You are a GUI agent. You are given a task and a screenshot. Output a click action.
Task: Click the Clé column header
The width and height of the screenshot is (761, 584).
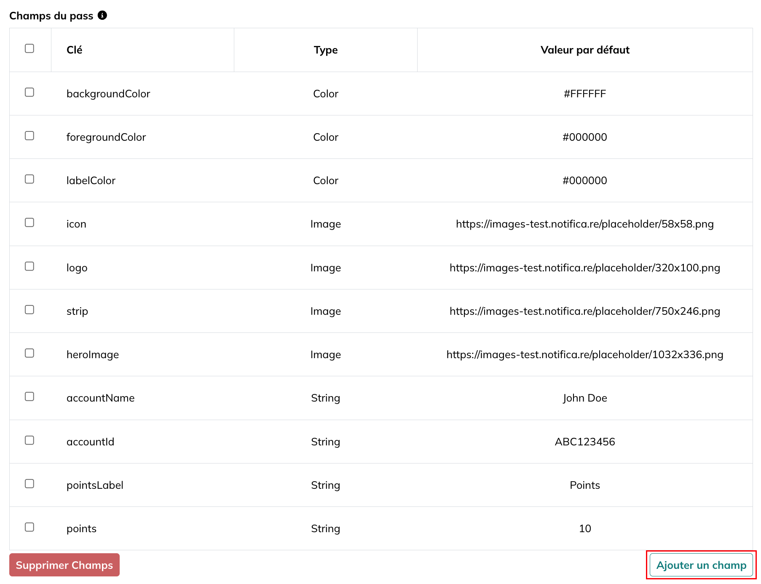74,50
